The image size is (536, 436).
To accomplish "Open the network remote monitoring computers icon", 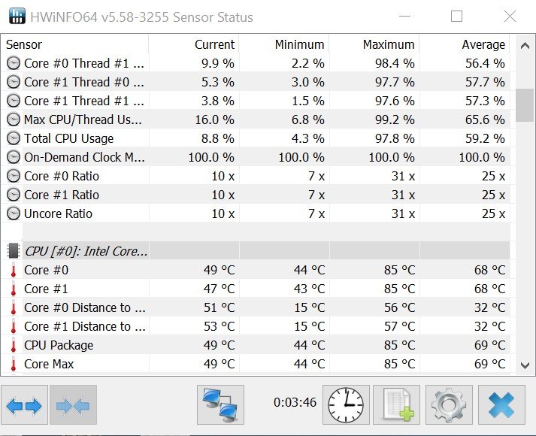I will [220, 405].
